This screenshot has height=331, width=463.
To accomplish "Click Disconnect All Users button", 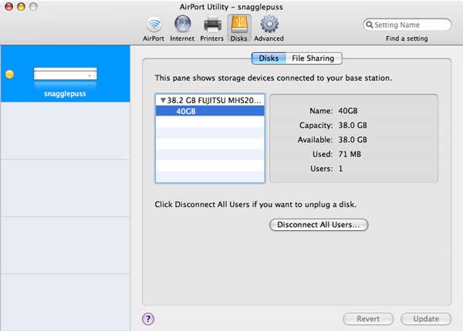I will [319, 225].
